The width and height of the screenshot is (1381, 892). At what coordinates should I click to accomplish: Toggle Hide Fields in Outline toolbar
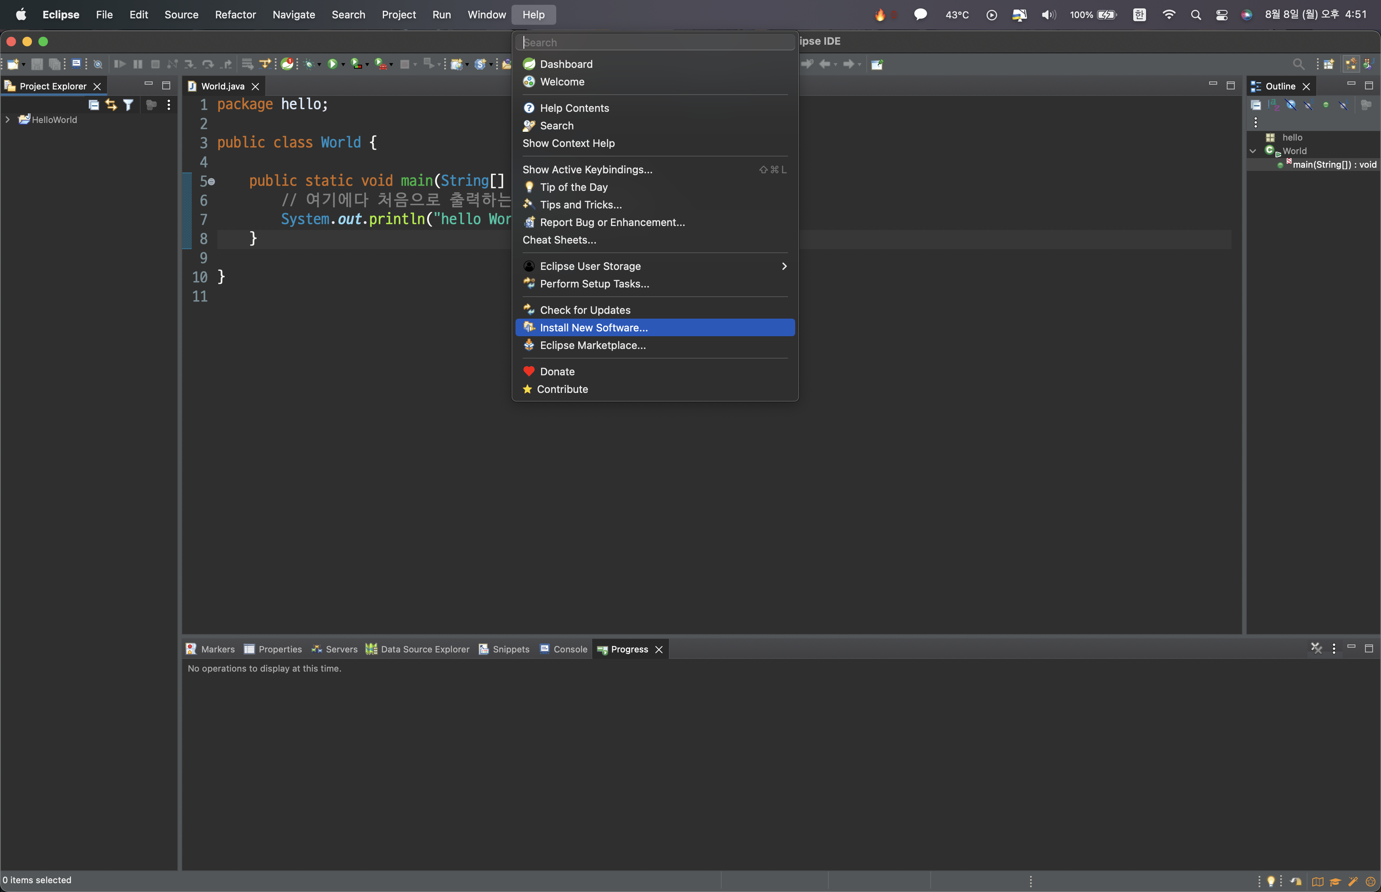1291,105
